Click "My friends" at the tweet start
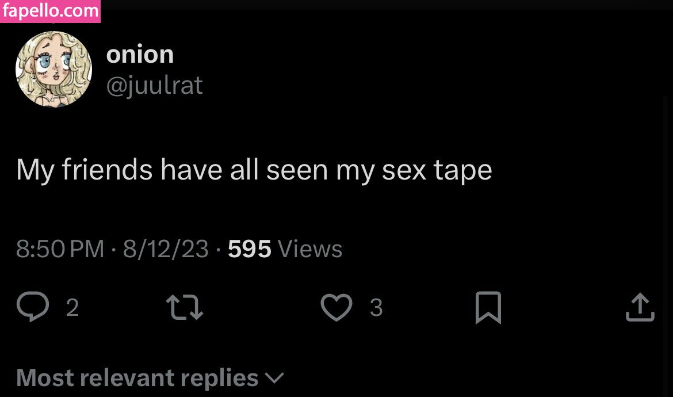Viewport: 673px width, 397px height. point(85,170)
